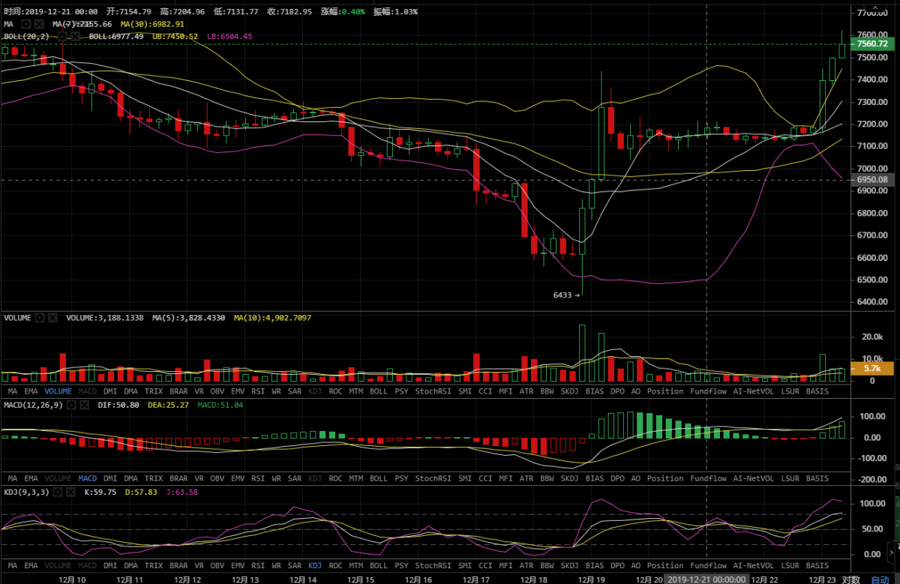Close the KDJ(9,3,3) panel with X icon

pyautogui.click(x=70, y=492)
